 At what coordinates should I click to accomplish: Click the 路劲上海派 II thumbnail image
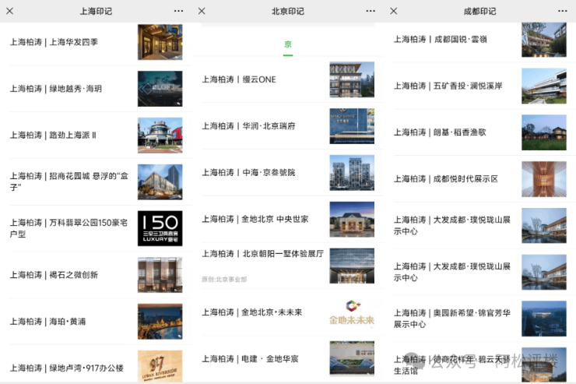pos(160,135)
